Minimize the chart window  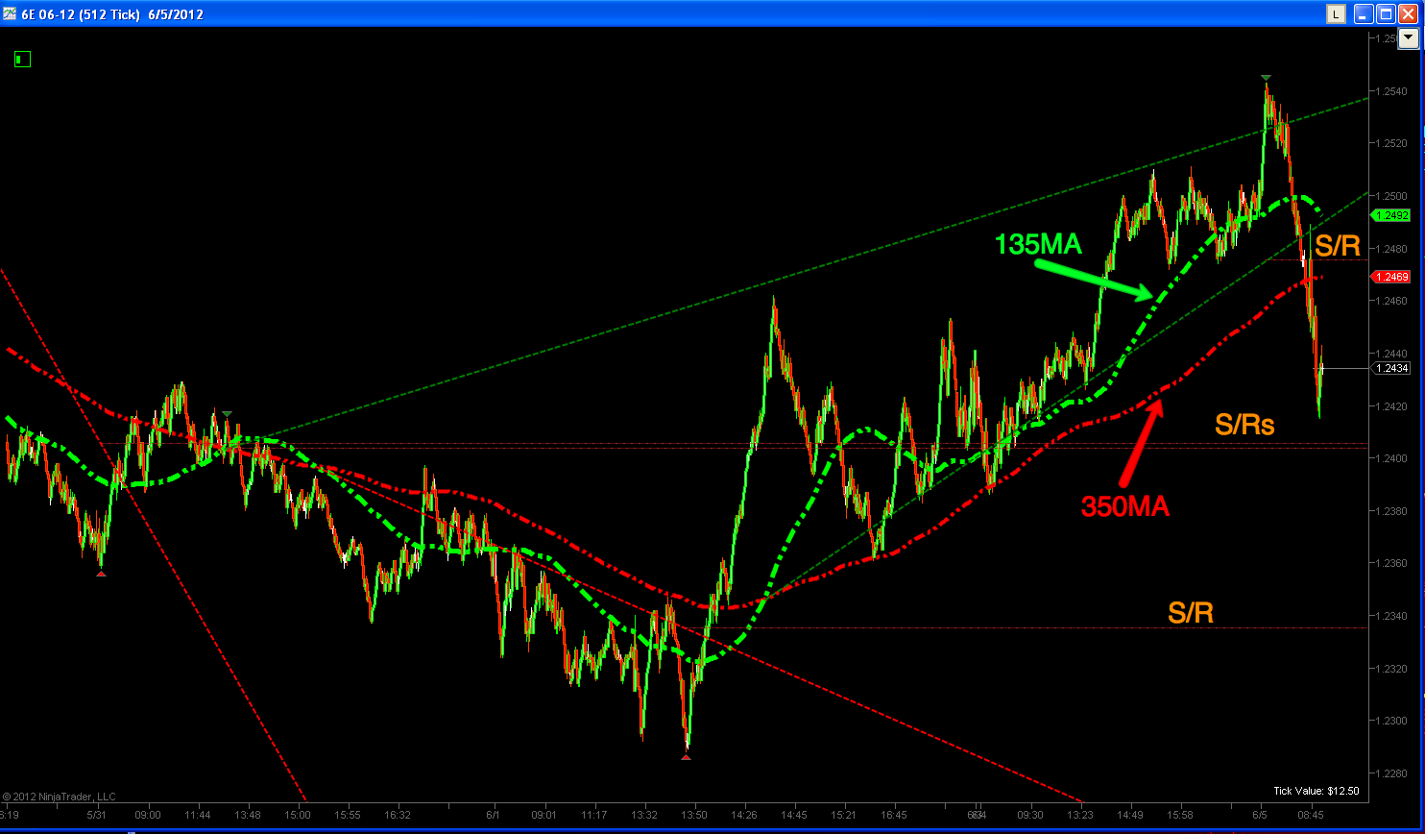[1364, 14]
